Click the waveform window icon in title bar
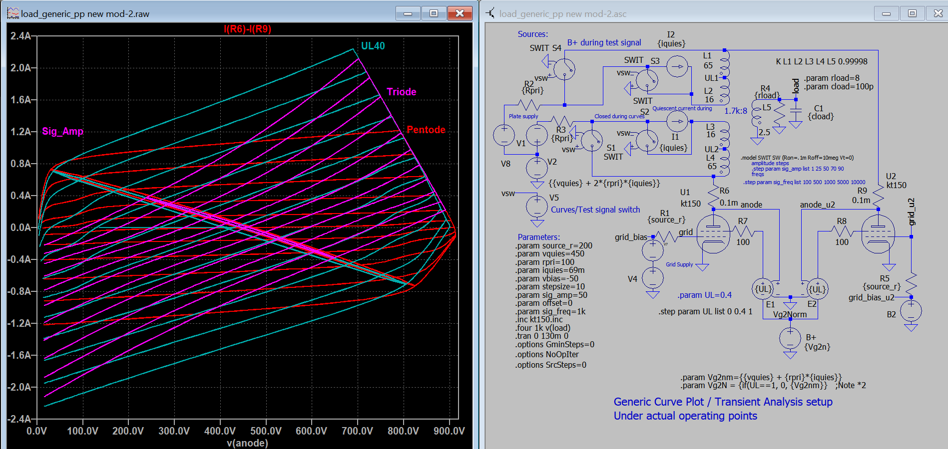948x449 pixels. (x=12, y=13)
